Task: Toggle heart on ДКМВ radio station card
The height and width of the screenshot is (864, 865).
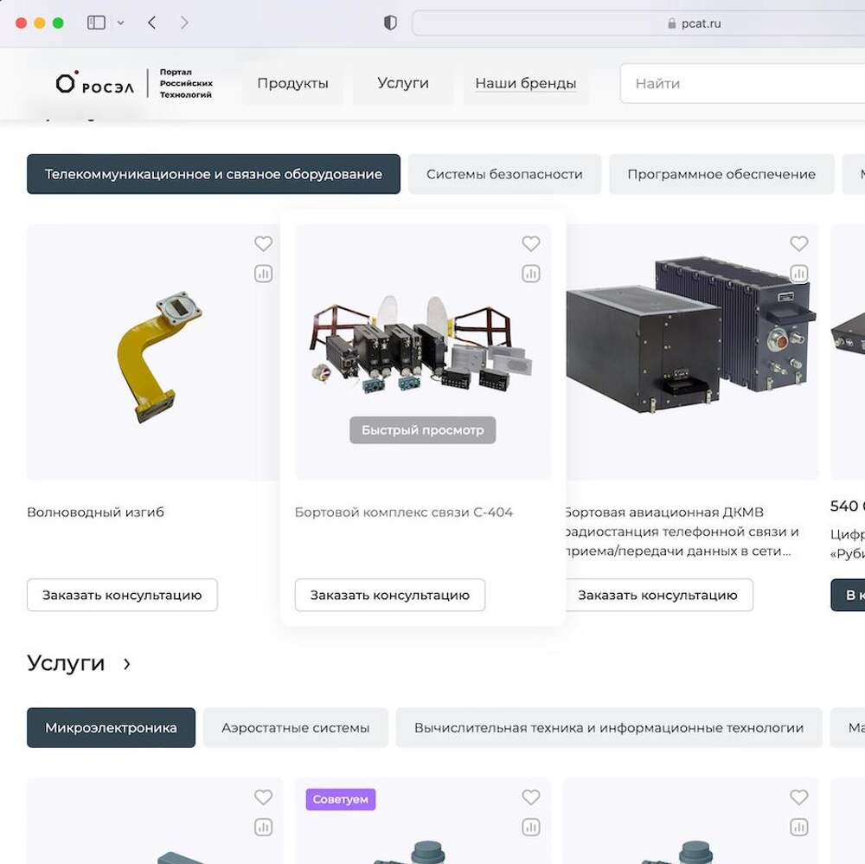Action: (x=799, y=244)
